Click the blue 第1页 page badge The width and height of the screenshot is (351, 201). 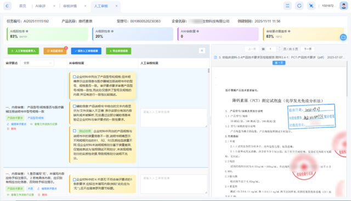tap(279, 63)
